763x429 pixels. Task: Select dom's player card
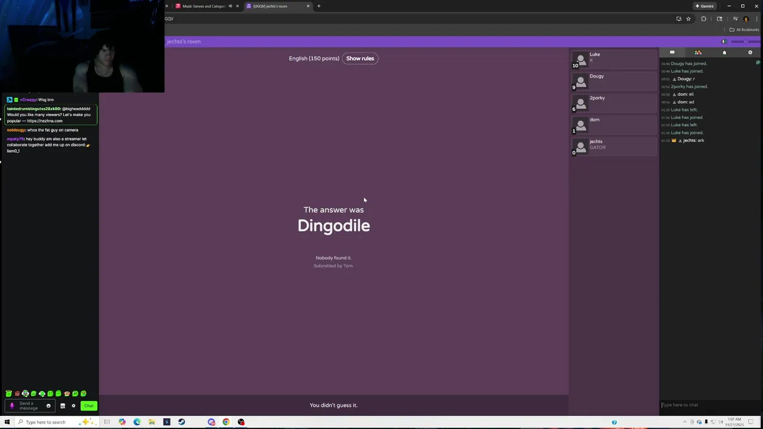click(x=614, y=125)
